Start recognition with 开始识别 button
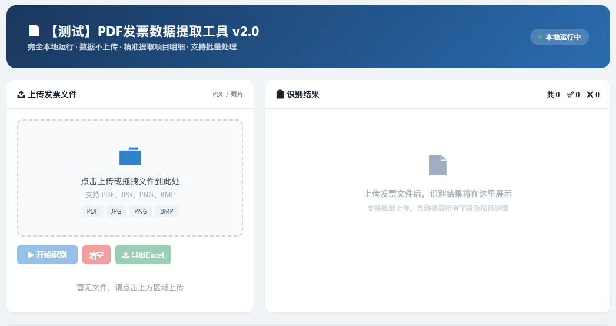The height and width of the screenshot is (326, 616). pyautogui.click(x=47, y=255)
